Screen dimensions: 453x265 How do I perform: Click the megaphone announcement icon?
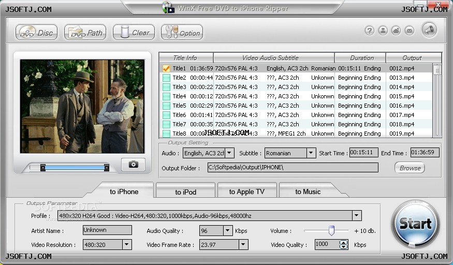click(x=429, y=30)
